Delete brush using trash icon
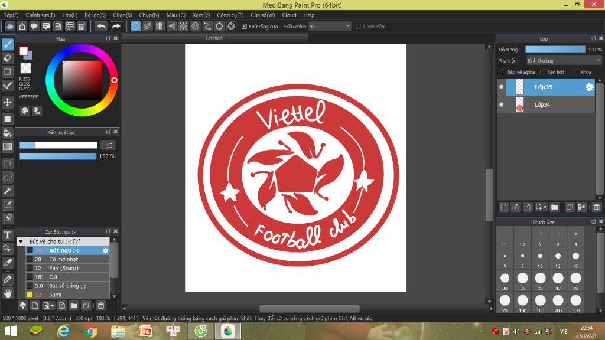Image resolution: width=605 pixels, height=340 pixels. click(100, 306)
